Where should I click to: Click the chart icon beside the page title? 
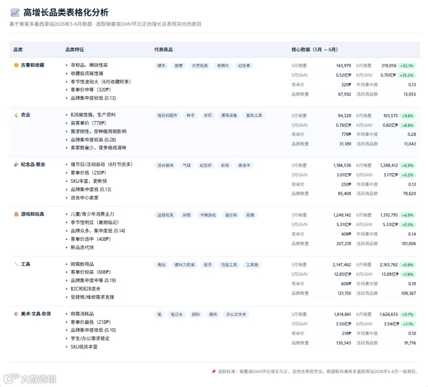click(x=15, y=12)
